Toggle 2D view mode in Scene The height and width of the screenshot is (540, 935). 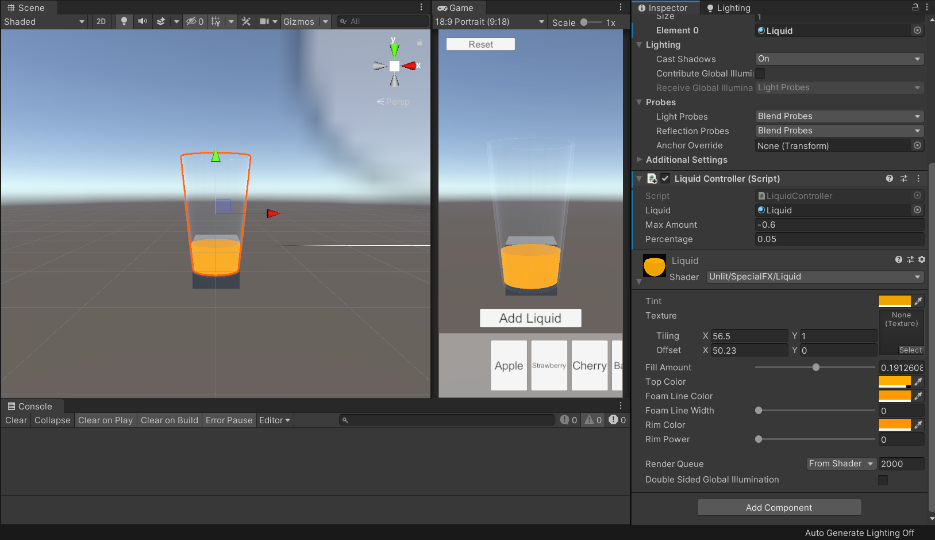pyautogui.click(x=101, y=21)
